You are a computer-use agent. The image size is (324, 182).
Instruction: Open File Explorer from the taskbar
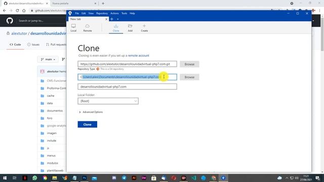55,178
